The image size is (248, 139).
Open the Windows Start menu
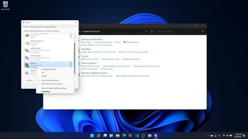tap(92, 136)
